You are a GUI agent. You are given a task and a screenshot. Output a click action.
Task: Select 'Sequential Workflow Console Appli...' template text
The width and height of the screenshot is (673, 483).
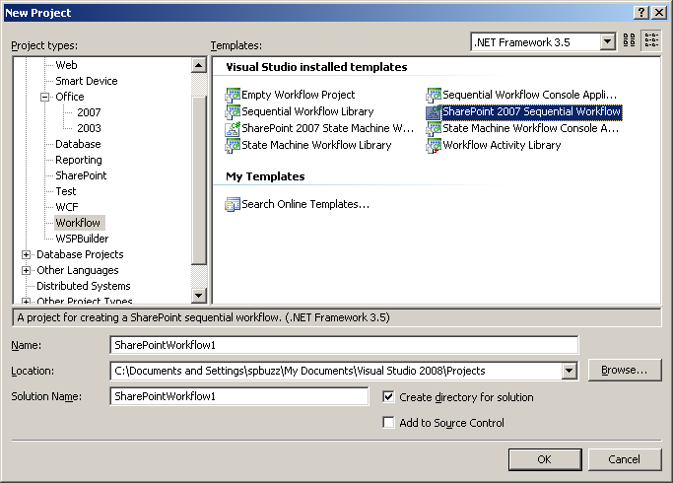530,95
